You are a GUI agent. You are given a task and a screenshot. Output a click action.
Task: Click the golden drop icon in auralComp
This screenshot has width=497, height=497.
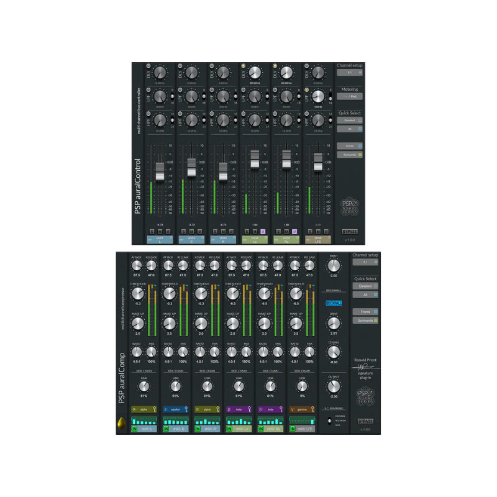tap(121, 423)
